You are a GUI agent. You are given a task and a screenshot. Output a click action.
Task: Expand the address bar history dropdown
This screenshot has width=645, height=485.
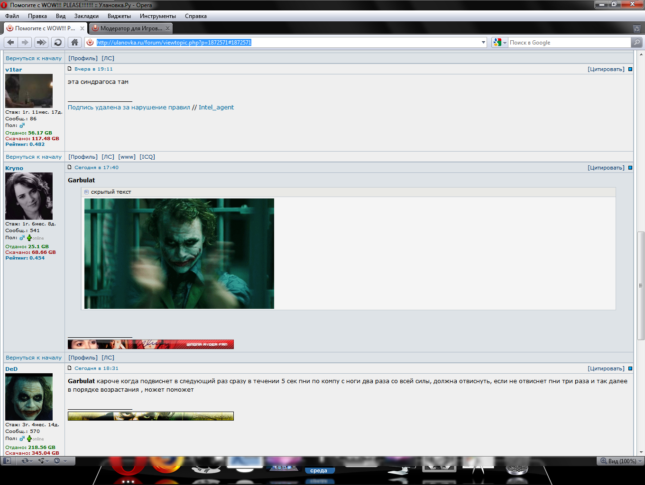[x=483, y=43]
